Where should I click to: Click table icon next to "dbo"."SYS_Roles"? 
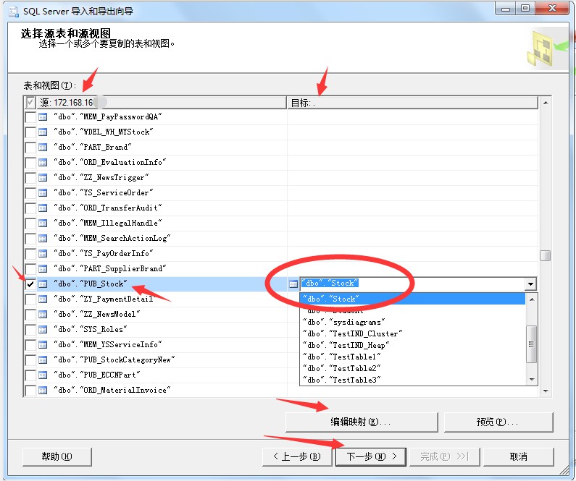[43, 330]
